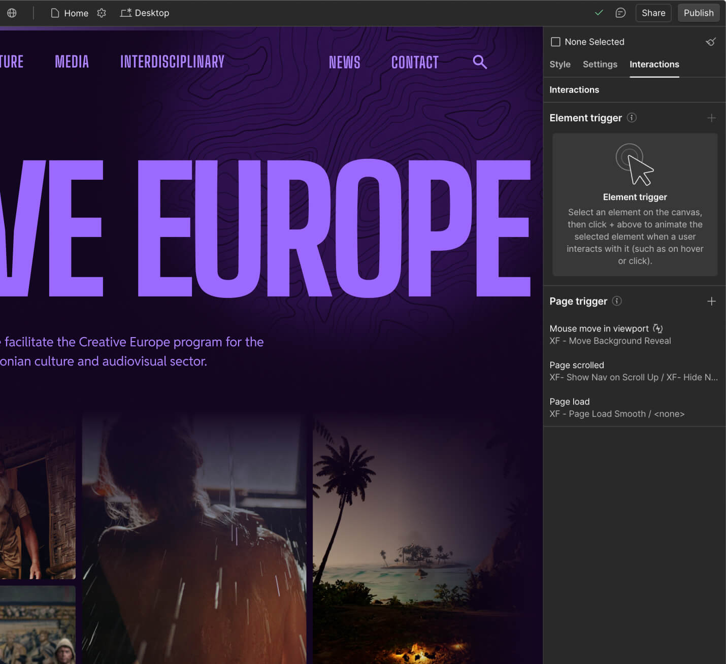This screenshot has height=664, width=726.
Task: Click the woman in rain thumbnail
Action: pyautogui.click(x=194, y=538)
